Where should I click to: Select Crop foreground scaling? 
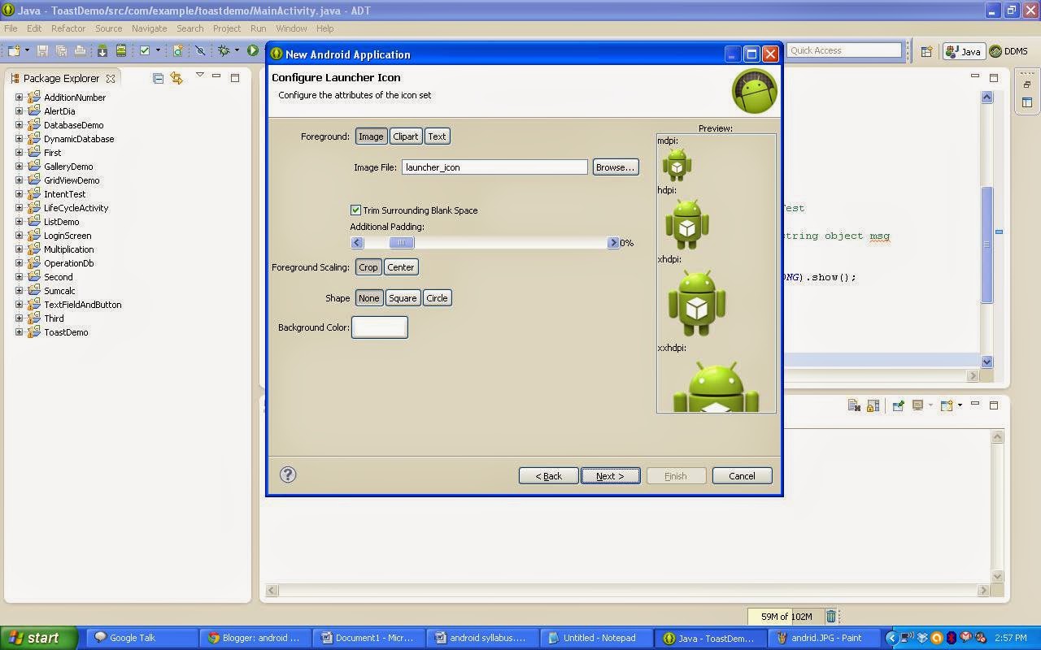tap(368, 267)
